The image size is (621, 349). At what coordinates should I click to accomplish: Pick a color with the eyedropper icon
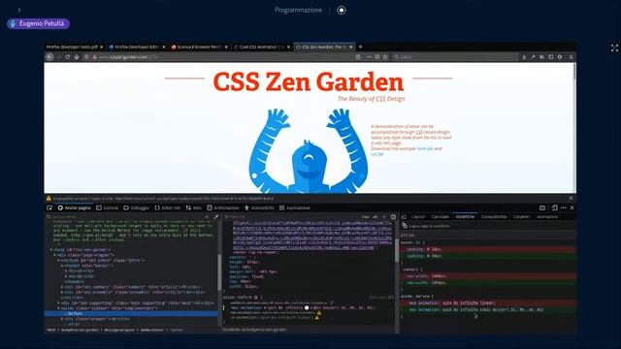tap(215, 217)
